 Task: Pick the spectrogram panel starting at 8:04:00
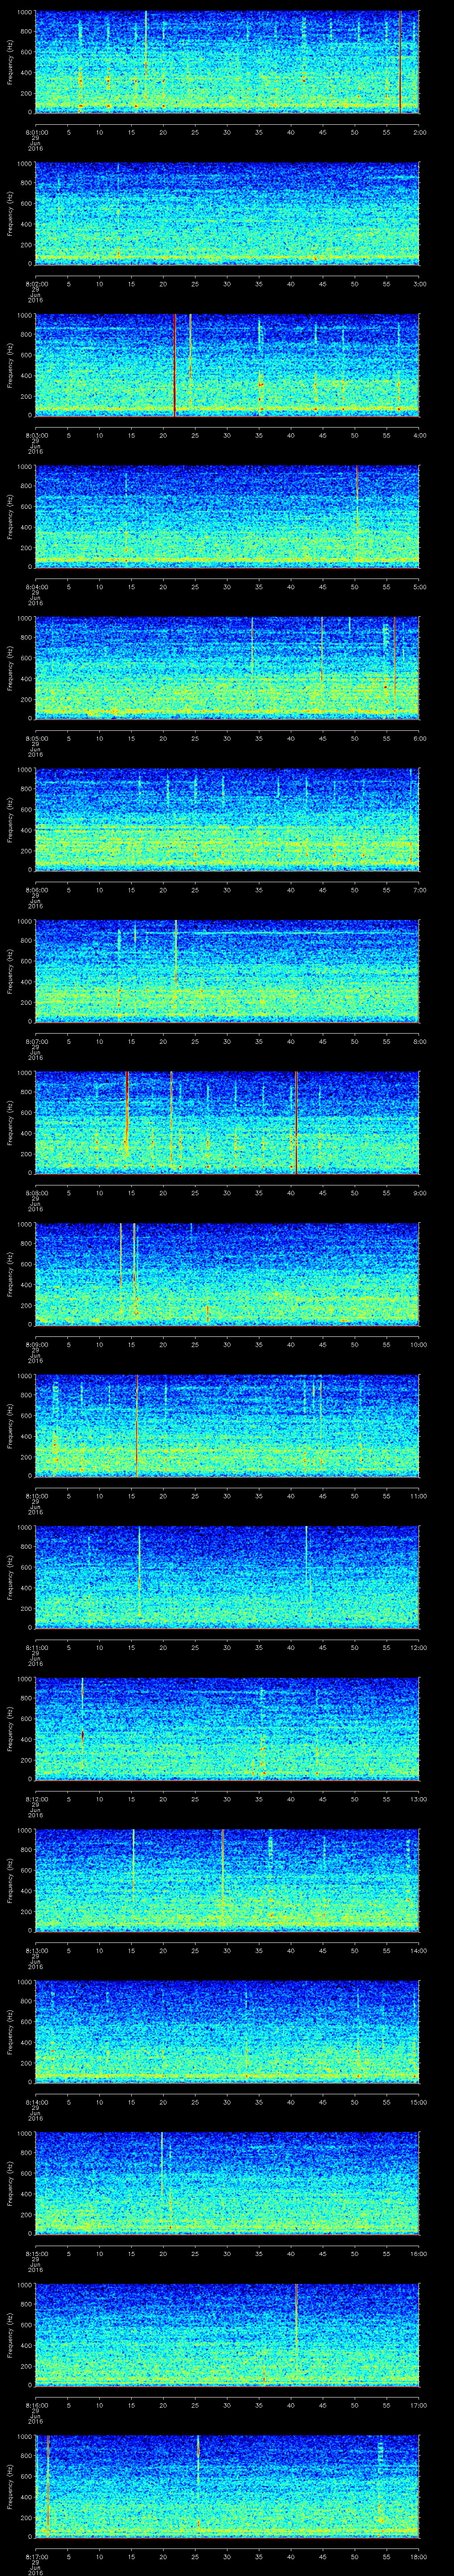[227, 516]
